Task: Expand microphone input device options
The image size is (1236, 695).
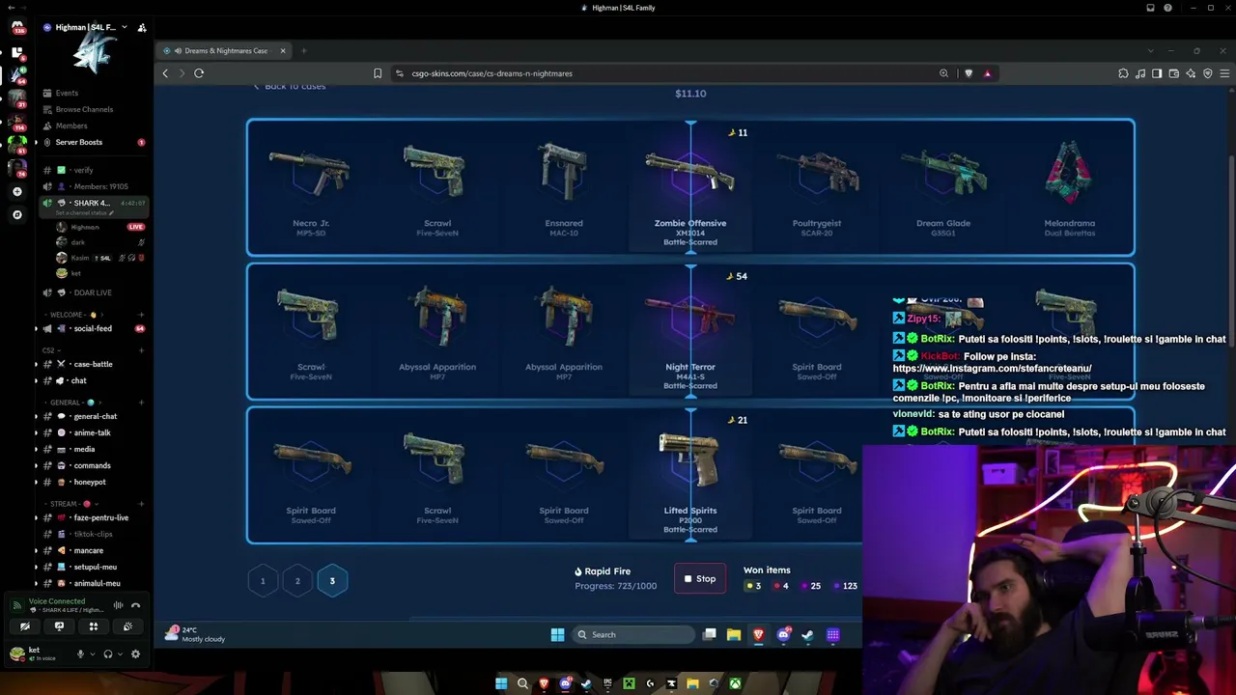Action: coord(93,653)
